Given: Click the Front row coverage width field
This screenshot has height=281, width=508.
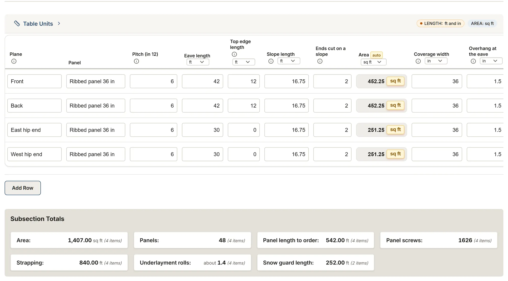Looking at the screenshot, I should click(x=437, y=81).
